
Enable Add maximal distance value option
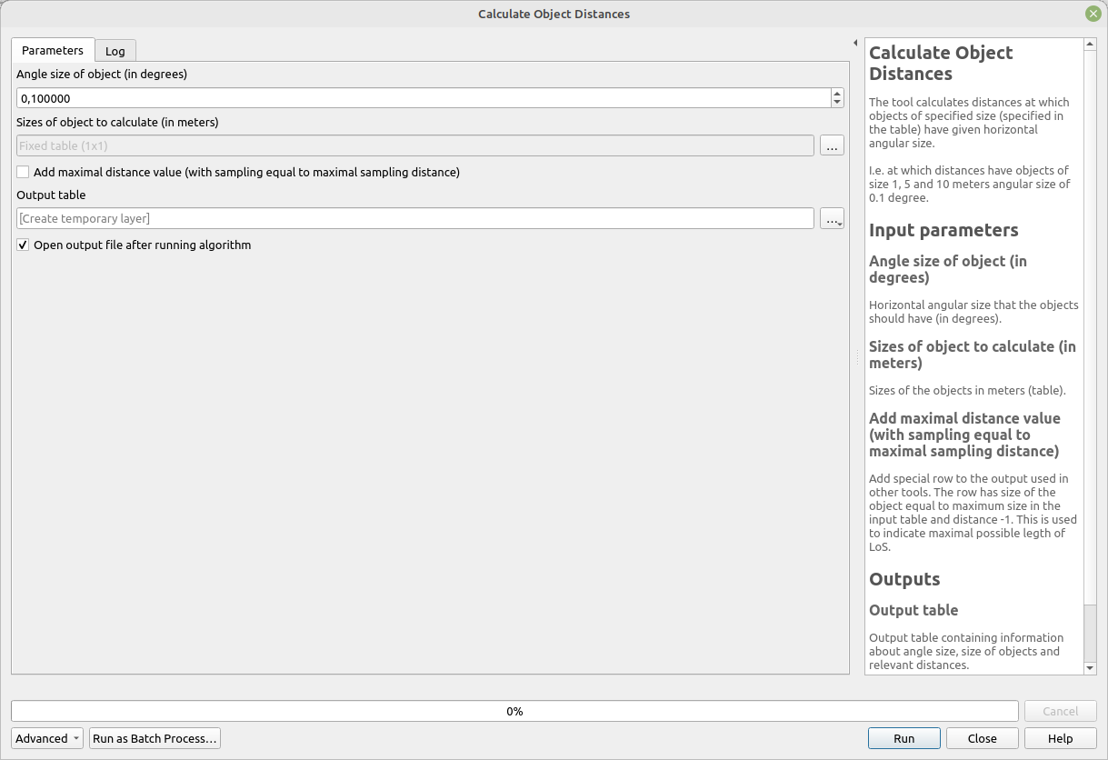(22, 172)
